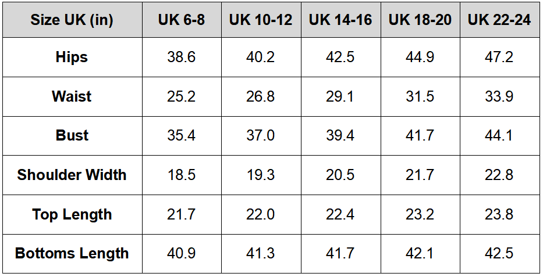This screenshot has width=543, height=277.
Task: Click the UK 14-16 column header
Action: pyautogui.click(x=340, y=20)
